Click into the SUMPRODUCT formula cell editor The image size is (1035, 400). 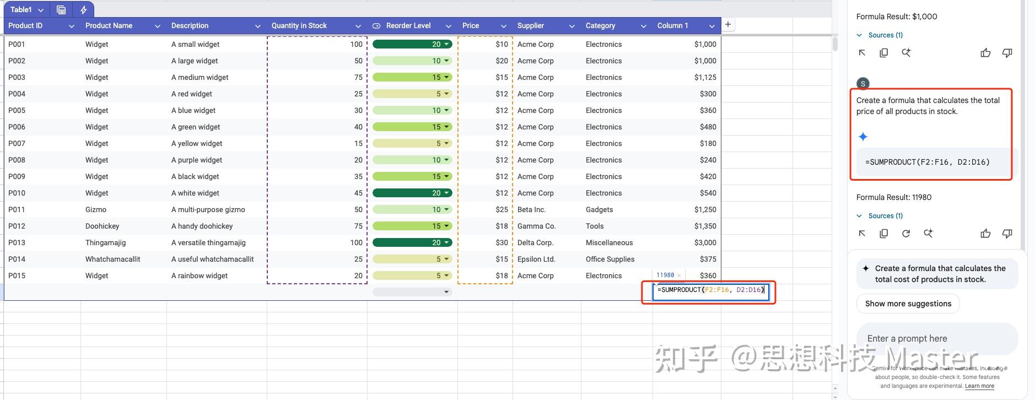point(710,293)
